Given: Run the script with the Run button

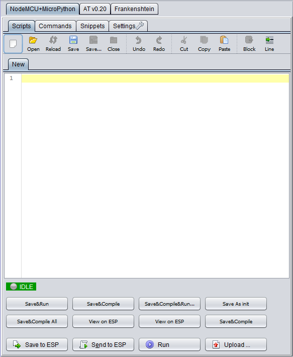Looking at the screenshot, I should click(x=169, y=344).
